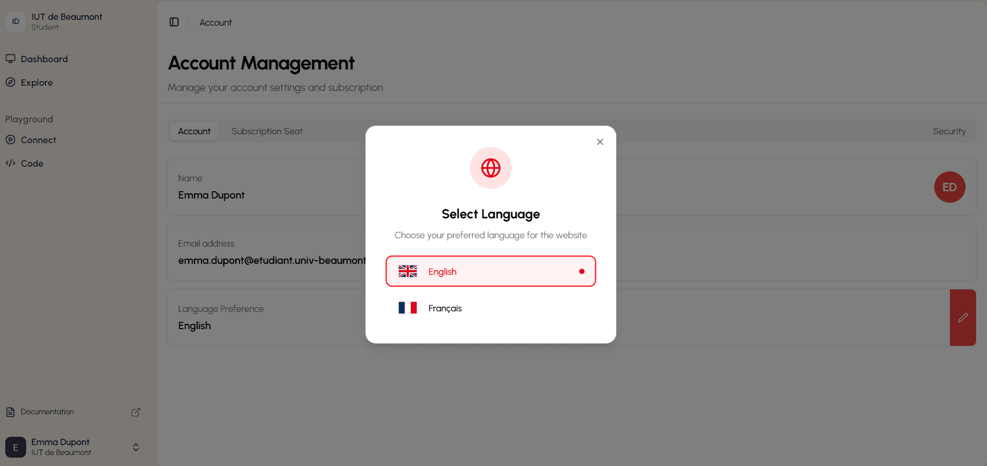Click the Connect play-circle icon
Image resolution: width=987 pixels, height=466 pixels.
click(x=10, y=139)
